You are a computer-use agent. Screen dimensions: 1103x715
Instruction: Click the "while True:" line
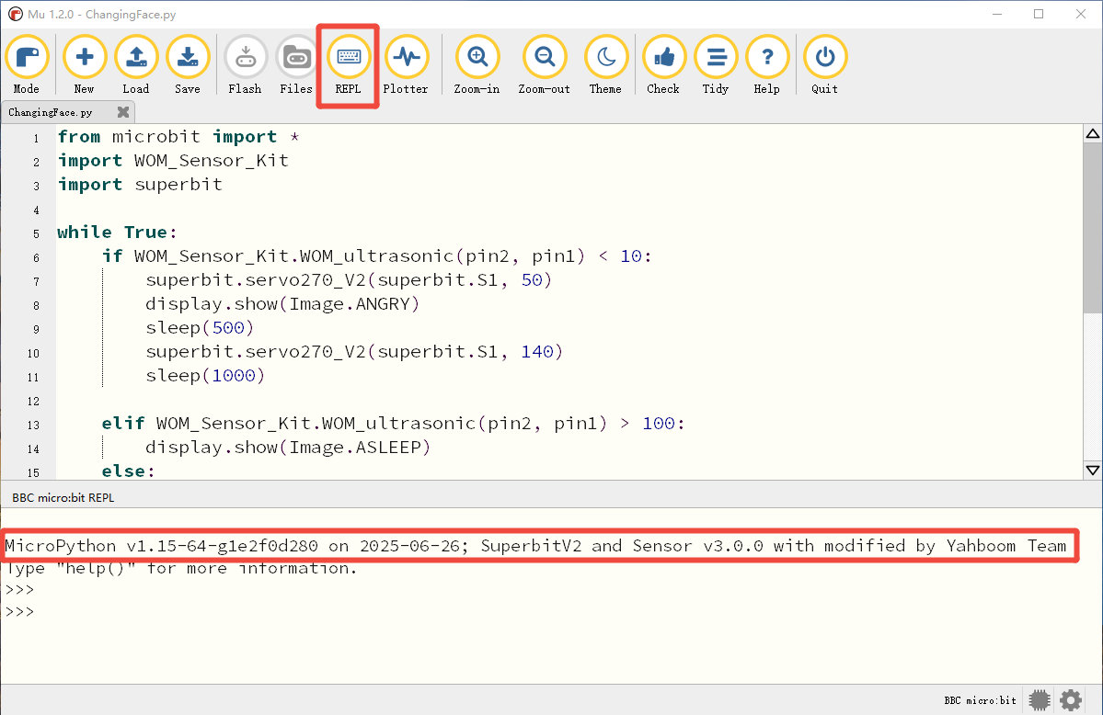(x=118, y=232)
